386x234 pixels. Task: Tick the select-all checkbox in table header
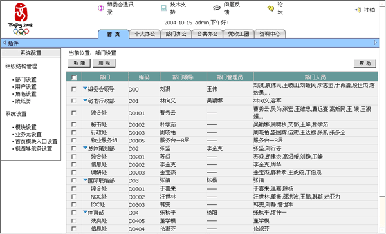tap(74, 77)
